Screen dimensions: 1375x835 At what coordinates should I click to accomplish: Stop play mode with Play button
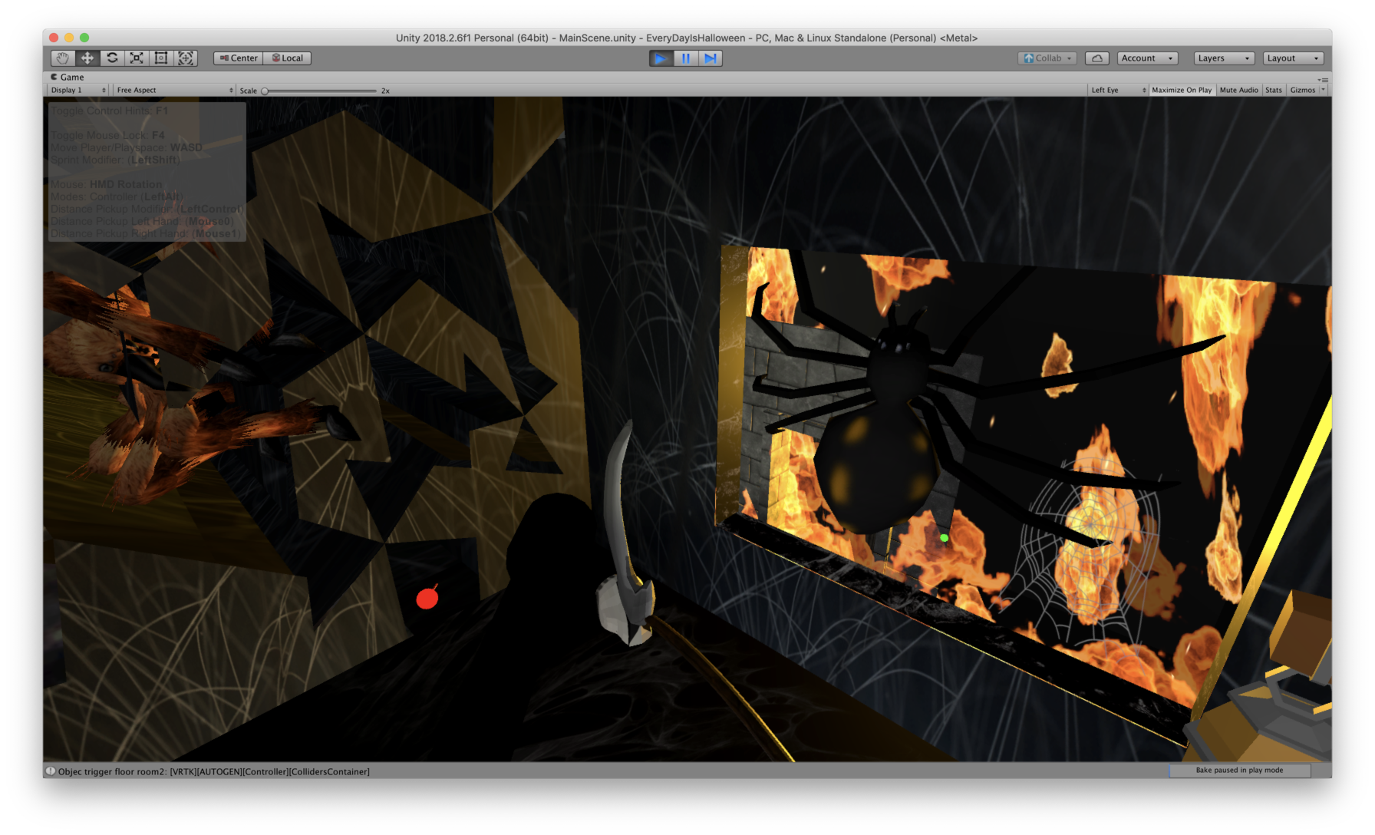point(661,58)
